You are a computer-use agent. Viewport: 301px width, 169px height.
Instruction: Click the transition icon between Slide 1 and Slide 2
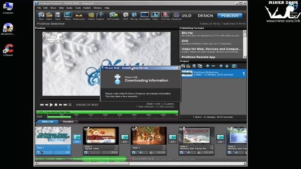pyautogui.click(x=77, y=137)
